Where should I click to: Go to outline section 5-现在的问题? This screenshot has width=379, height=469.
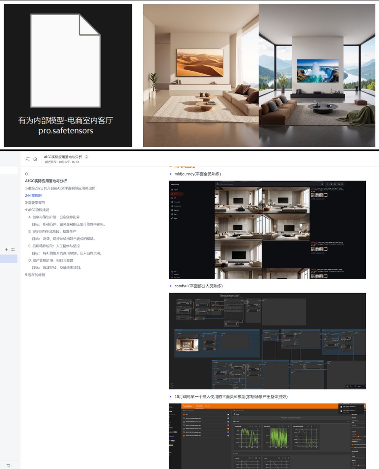tap(35, 275)
